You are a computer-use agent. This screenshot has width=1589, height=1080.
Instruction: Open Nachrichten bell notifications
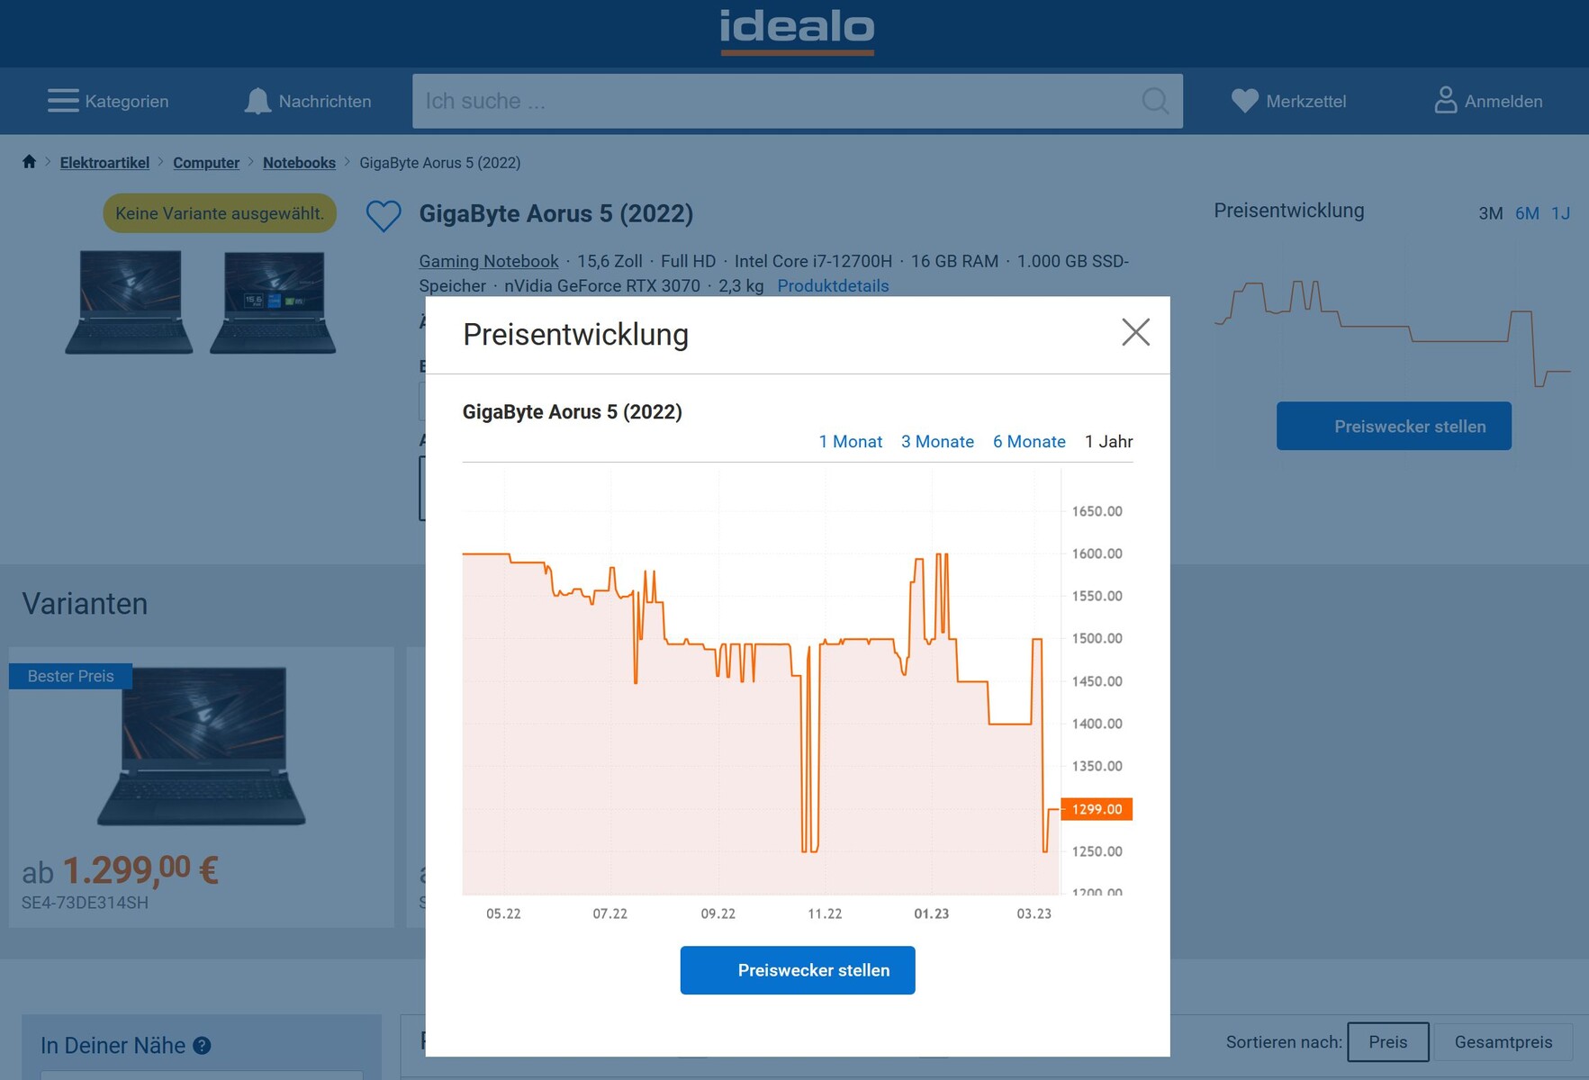tap(257, 101)
